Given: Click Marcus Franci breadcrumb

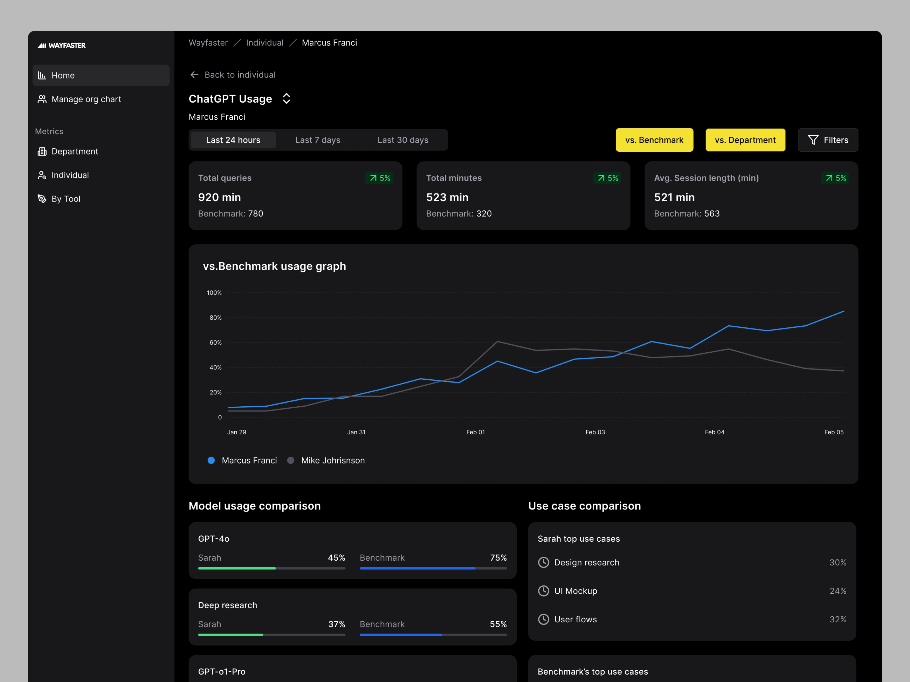Looking at the screenshot, I should pos(330,43).
